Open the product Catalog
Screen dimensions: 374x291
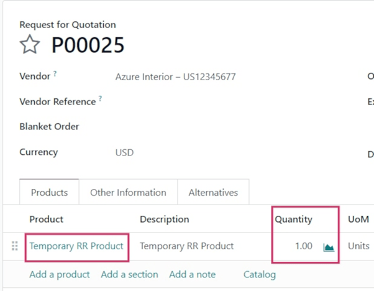(x=259, y=274)
